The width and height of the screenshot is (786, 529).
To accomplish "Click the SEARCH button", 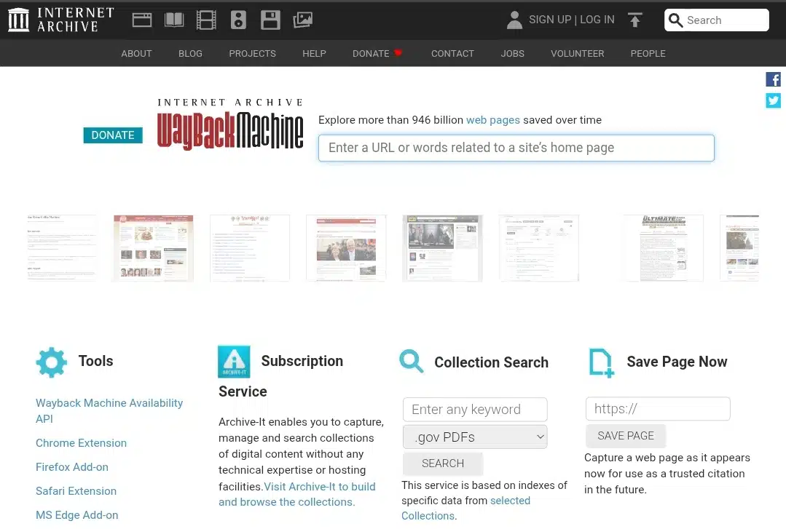I will [x=443, y=464].
